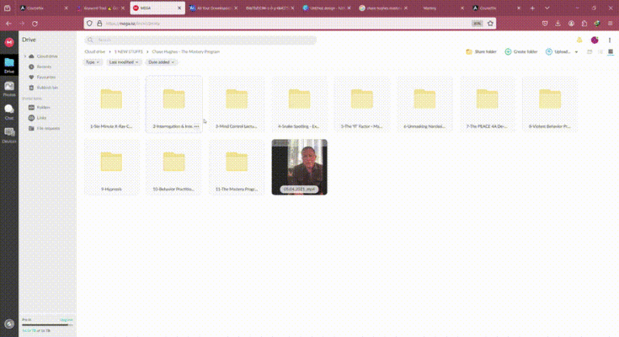Screen dimensions: 619x337
Task: Click the three-dot options on 2-Interrogation folder
Action: tap(196, 126)
